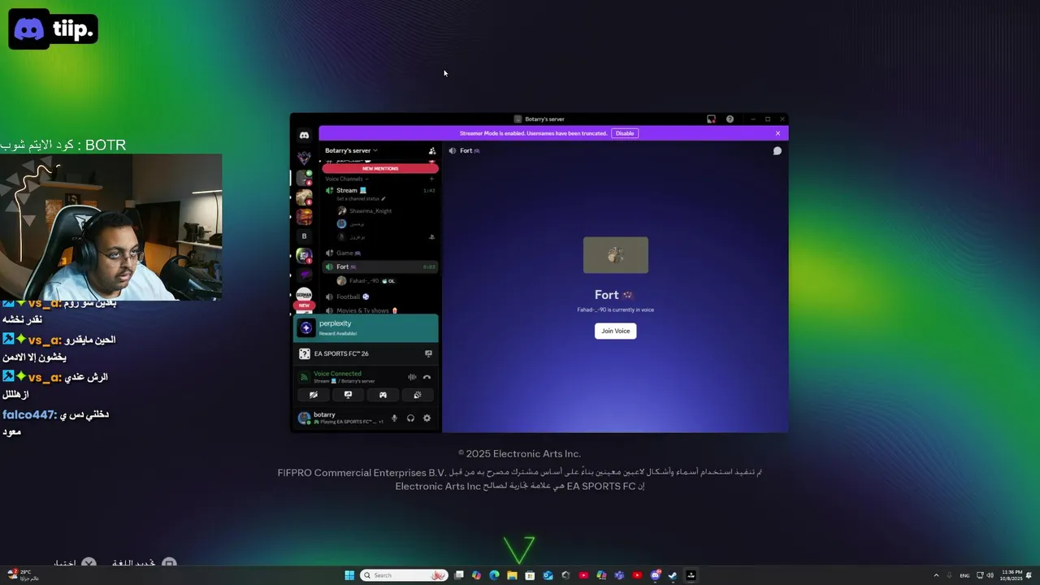Image resolution: width=1040 pixels, height=585 pixels.
Task: Start an activity with the controller icon
Action: 383,395
